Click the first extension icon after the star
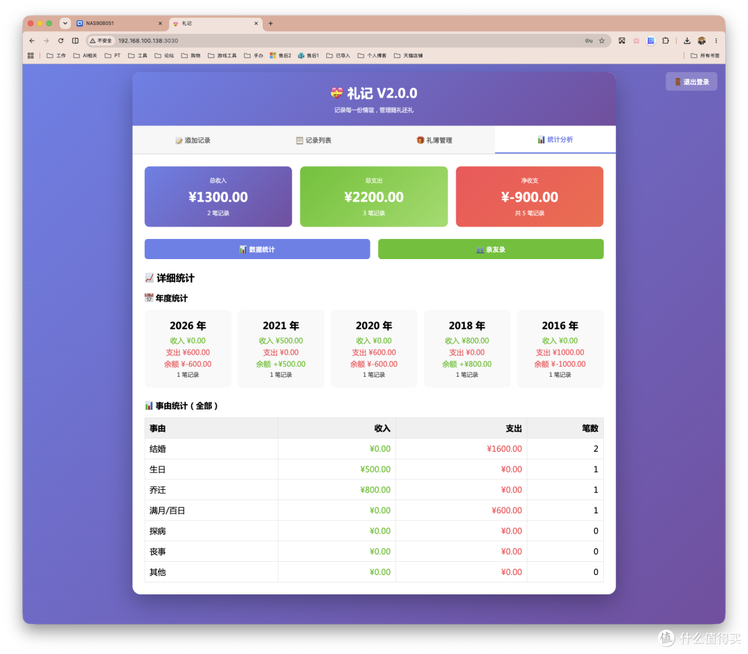 [622, 41]
